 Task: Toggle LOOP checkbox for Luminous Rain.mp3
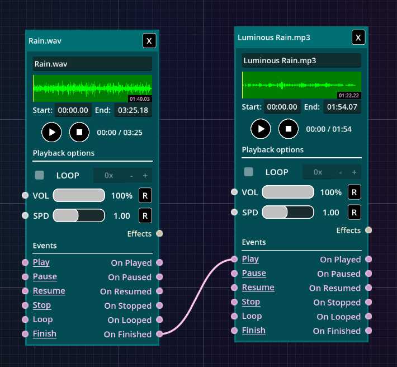[x=248, y=172]
